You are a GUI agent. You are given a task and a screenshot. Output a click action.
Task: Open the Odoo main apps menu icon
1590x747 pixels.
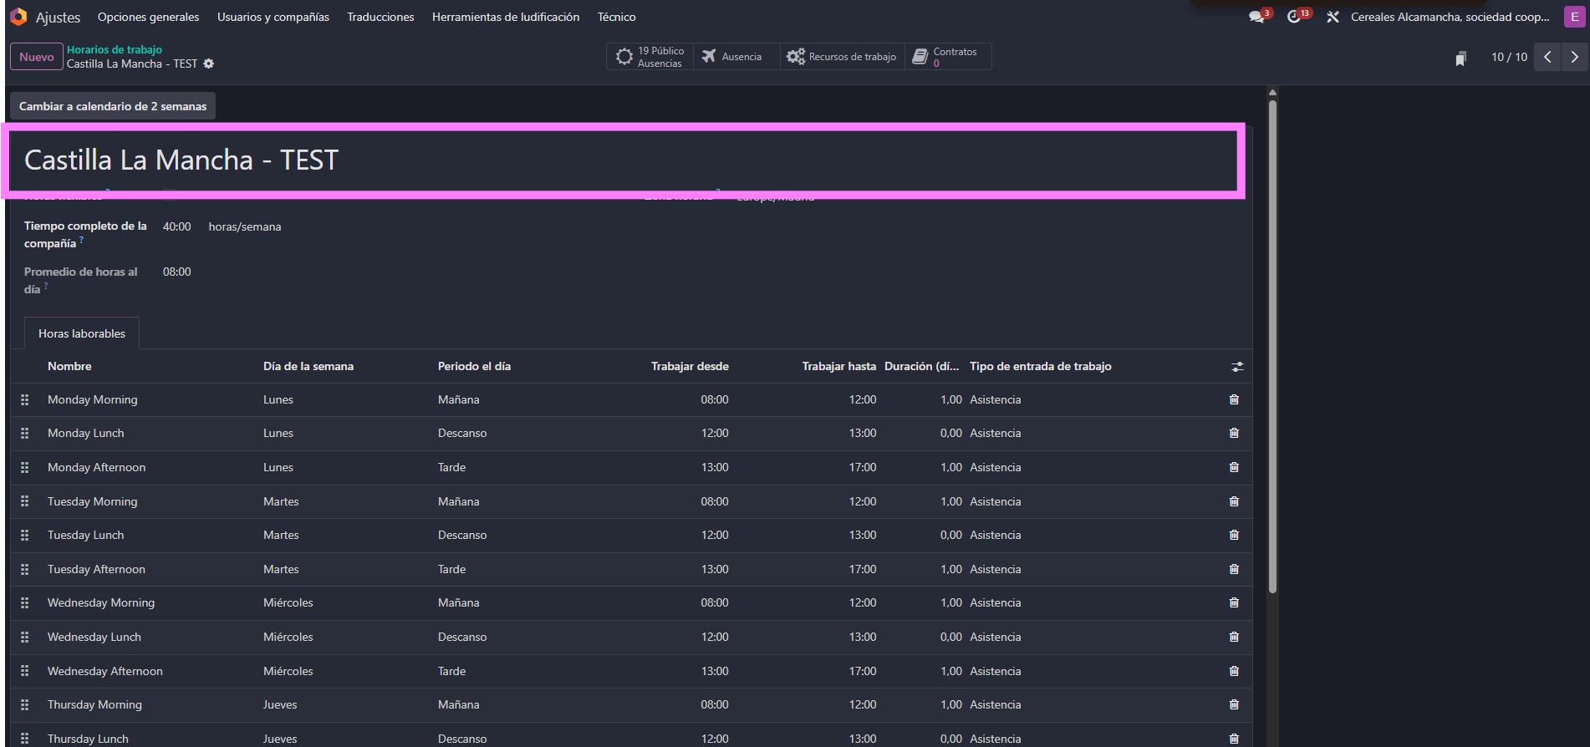pos(18,17)
